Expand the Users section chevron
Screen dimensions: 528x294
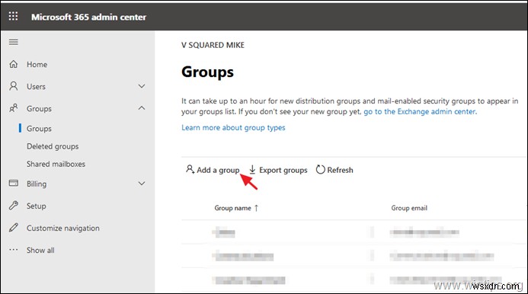(x=142, y=86)
